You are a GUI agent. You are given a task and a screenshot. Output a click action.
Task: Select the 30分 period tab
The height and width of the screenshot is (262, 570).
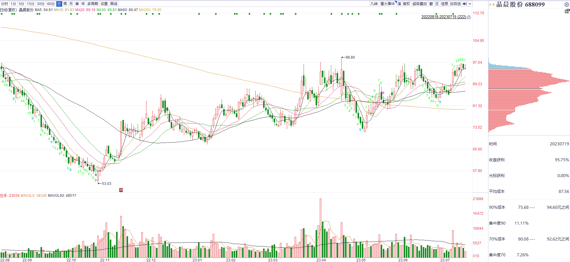41,4
